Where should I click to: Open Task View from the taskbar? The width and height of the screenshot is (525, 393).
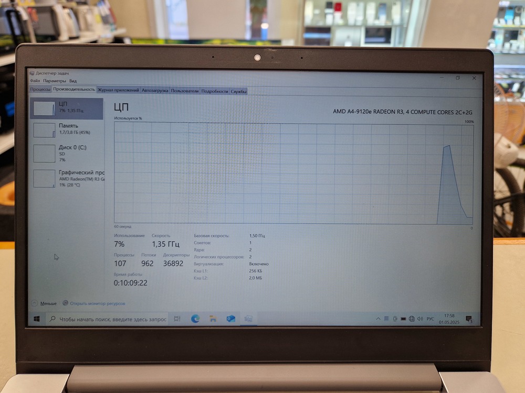click(x=177, y=319)
